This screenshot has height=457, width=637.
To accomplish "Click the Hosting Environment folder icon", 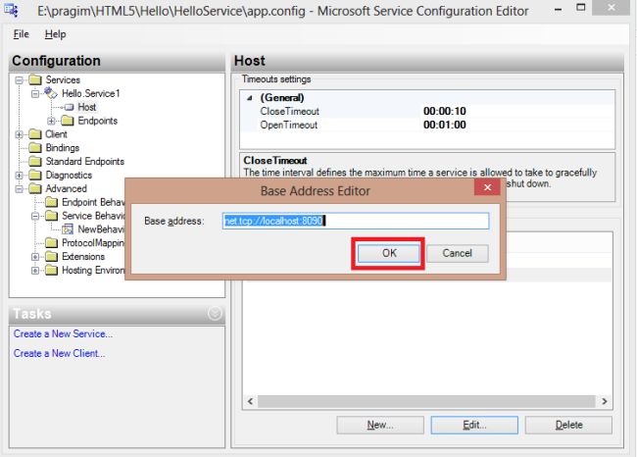I will pos(51,270).
